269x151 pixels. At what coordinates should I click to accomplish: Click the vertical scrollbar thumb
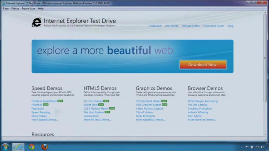coord(265,58)
